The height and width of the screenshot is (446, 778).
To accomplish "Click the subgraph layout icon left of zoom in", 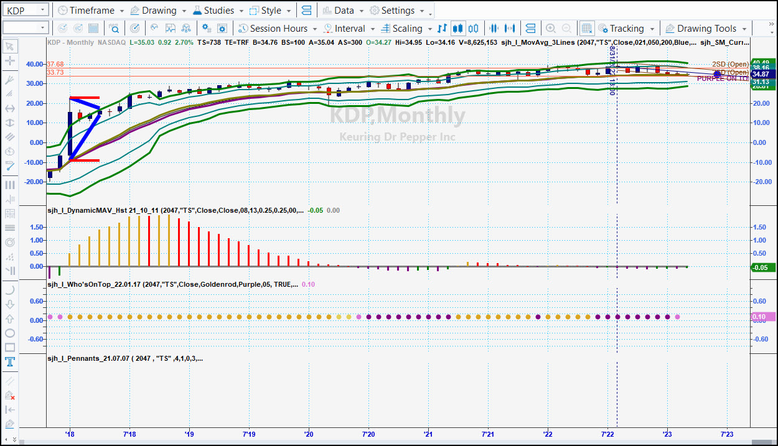I will [x=530, y=28].
